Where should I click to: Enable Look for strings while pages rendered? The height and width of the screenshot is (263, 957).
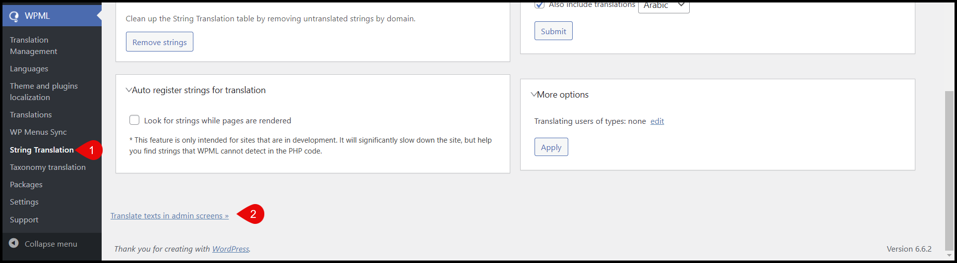point(134,120)
